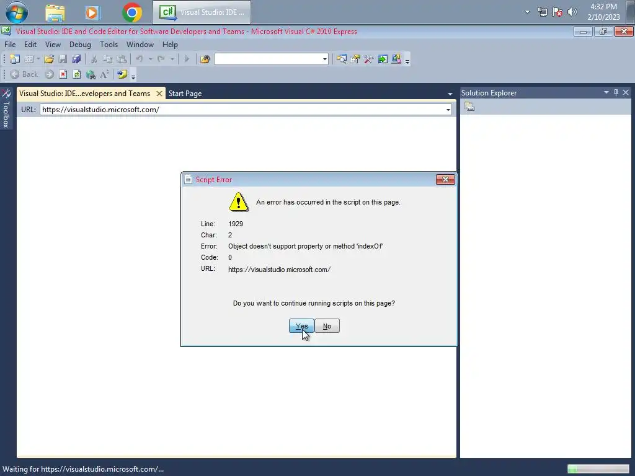Image resolution: width=635 pixels, height=476 pixels.
Task: Open File Explorer from the taskbar
Action: point(55,13)
